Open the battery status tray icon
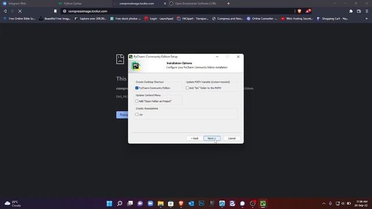372x209 pixels. (349, 203)
